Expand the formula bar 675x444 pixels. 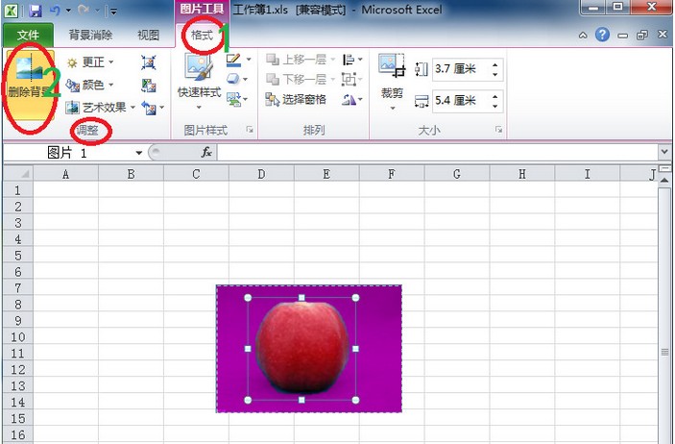(664, 152)
